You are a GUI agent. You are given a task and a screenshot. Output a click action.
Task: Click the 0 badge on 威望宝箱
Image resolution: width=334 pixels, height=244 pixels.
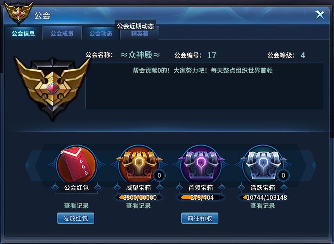pos(159,175)
